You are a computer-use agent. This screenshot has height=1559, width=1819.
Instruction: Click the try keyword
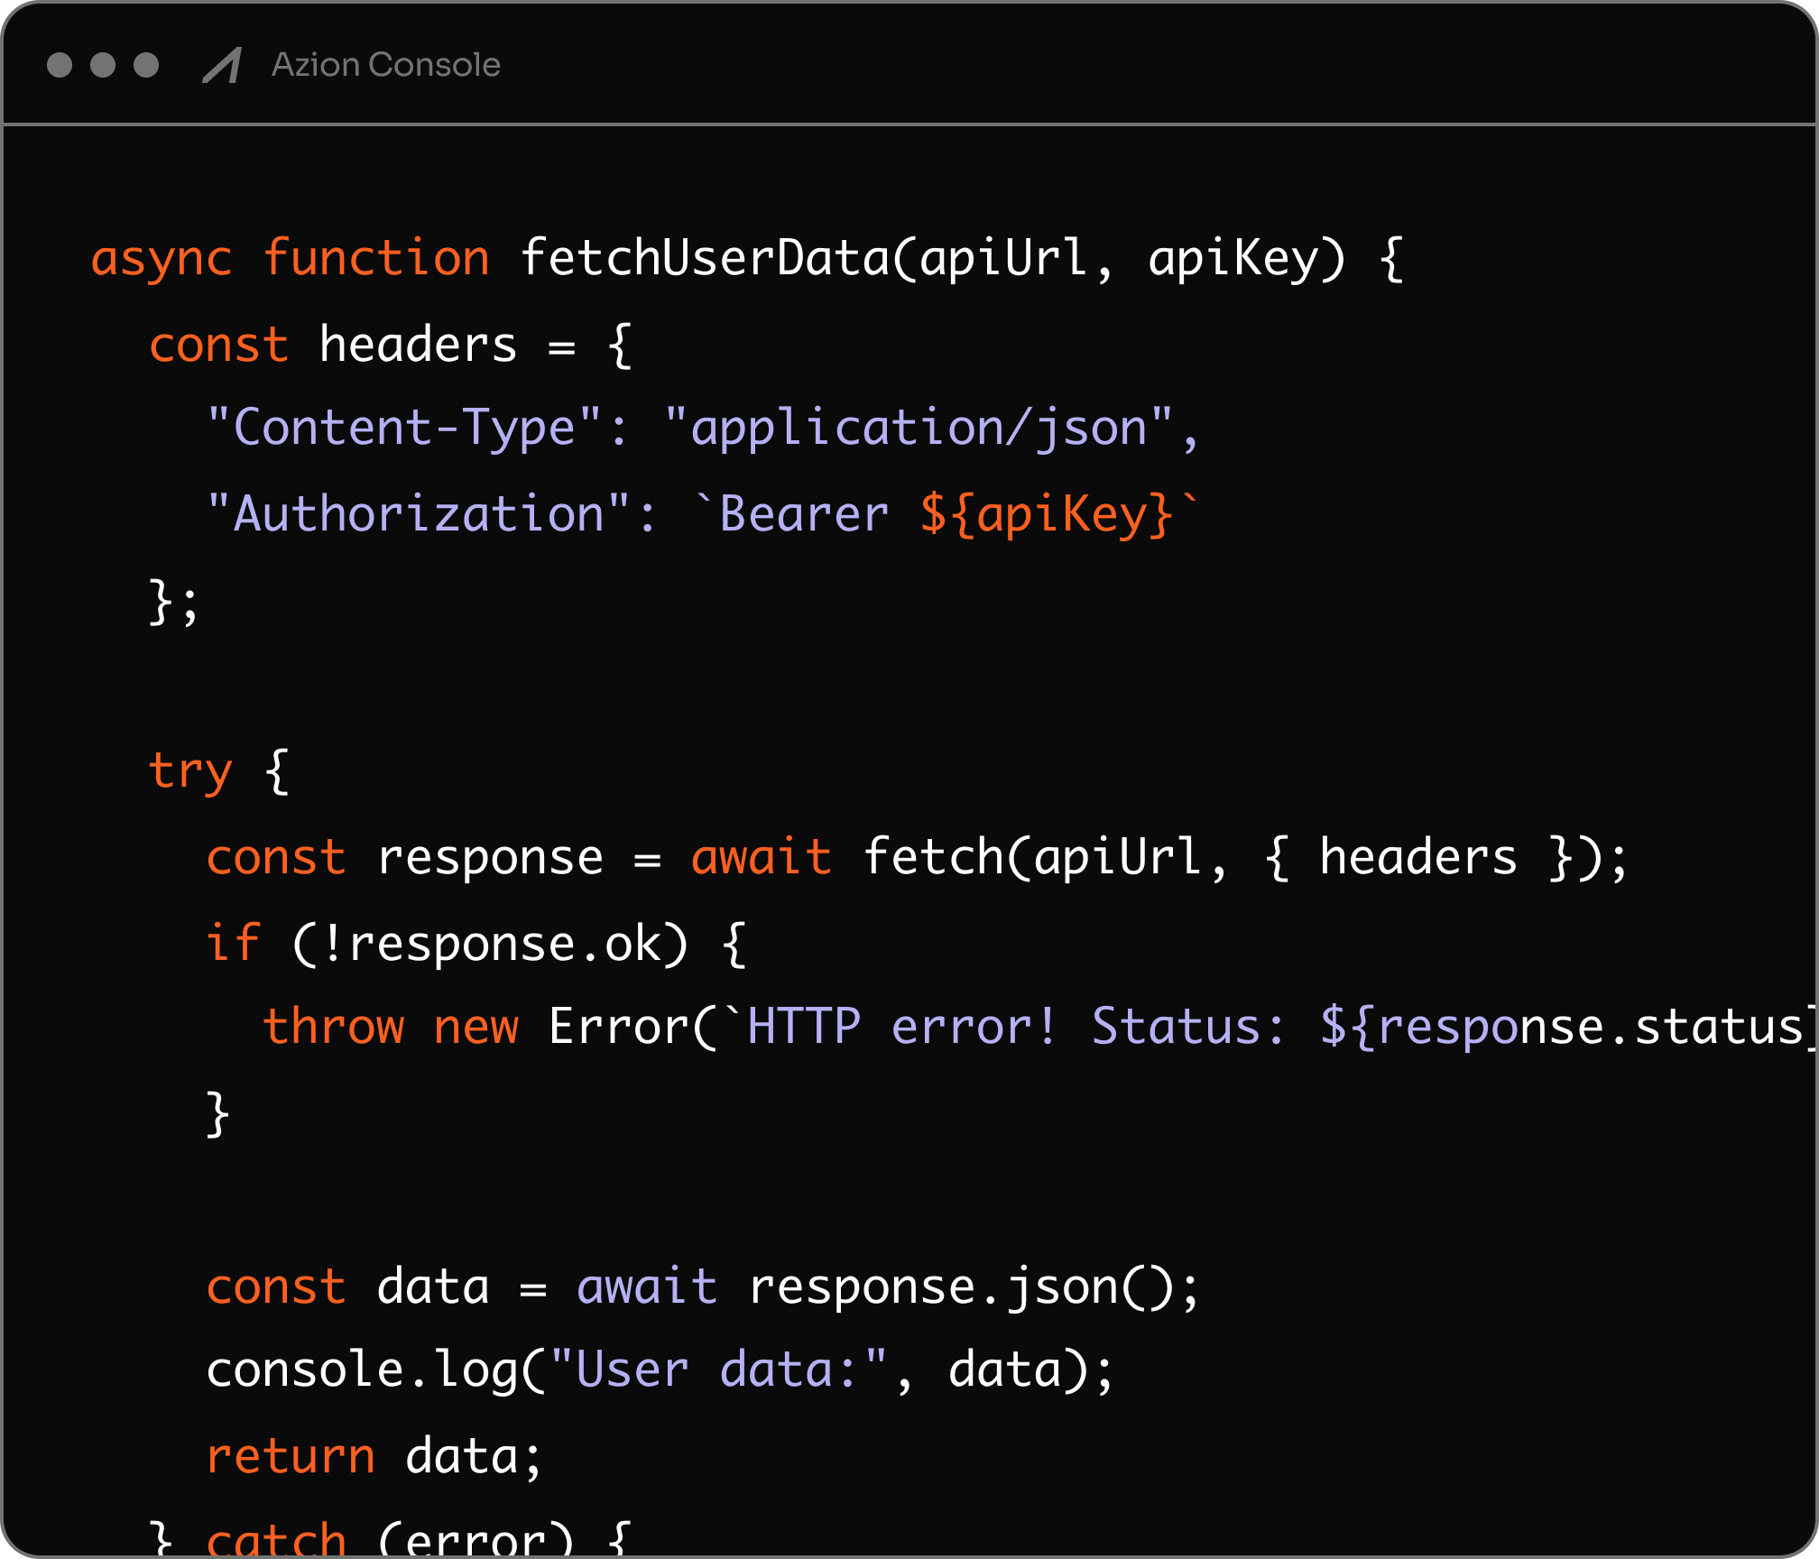(190, 771)
